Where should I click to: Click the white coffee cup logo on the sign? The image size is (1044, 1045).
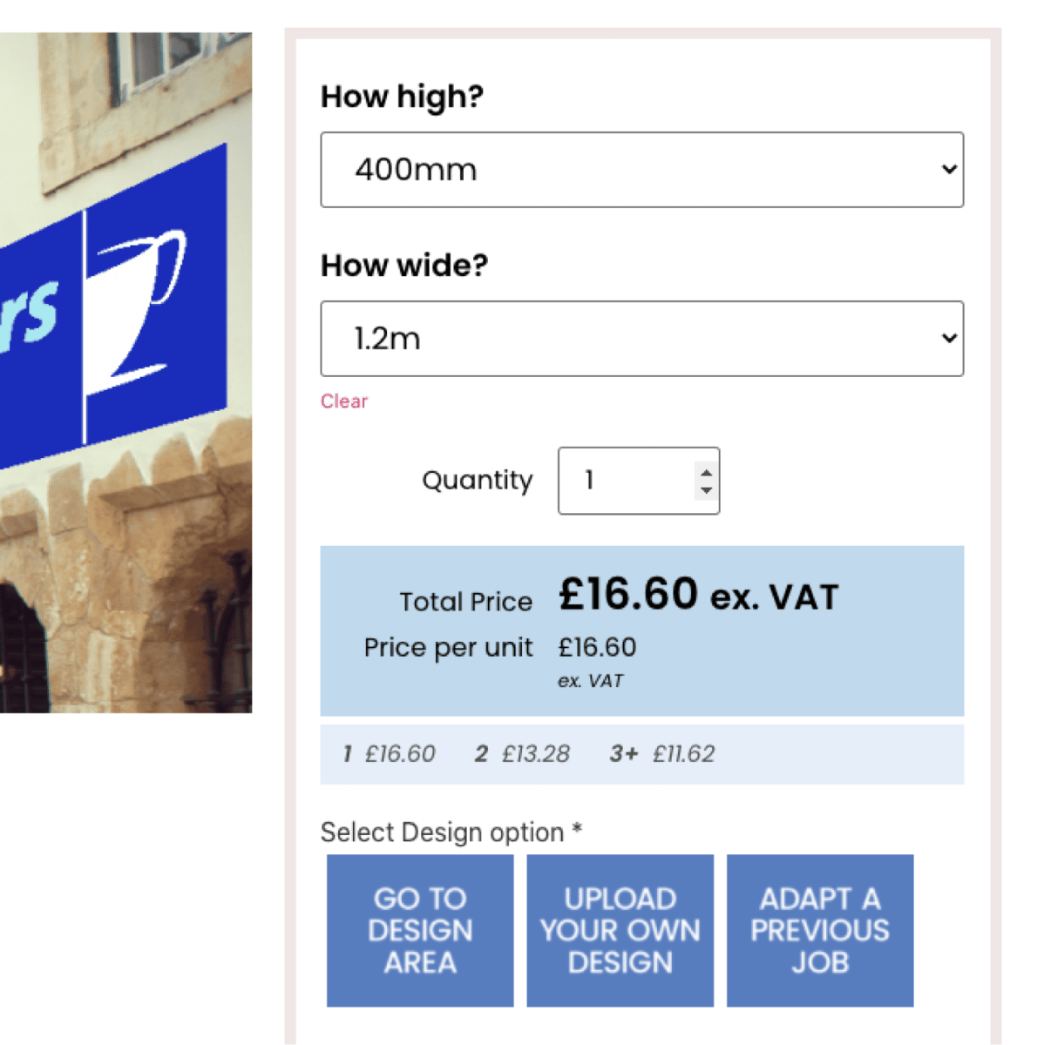(141, 305)
